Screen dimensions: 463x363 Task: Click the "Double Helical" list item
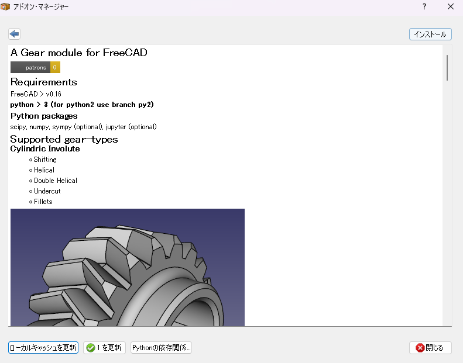click(x=56, y=181)
